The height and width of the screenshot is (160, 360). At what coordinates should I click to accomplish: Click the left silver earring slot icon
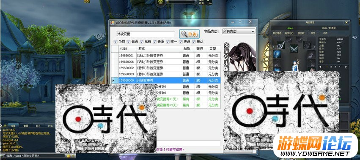click(x=280, y=45)
